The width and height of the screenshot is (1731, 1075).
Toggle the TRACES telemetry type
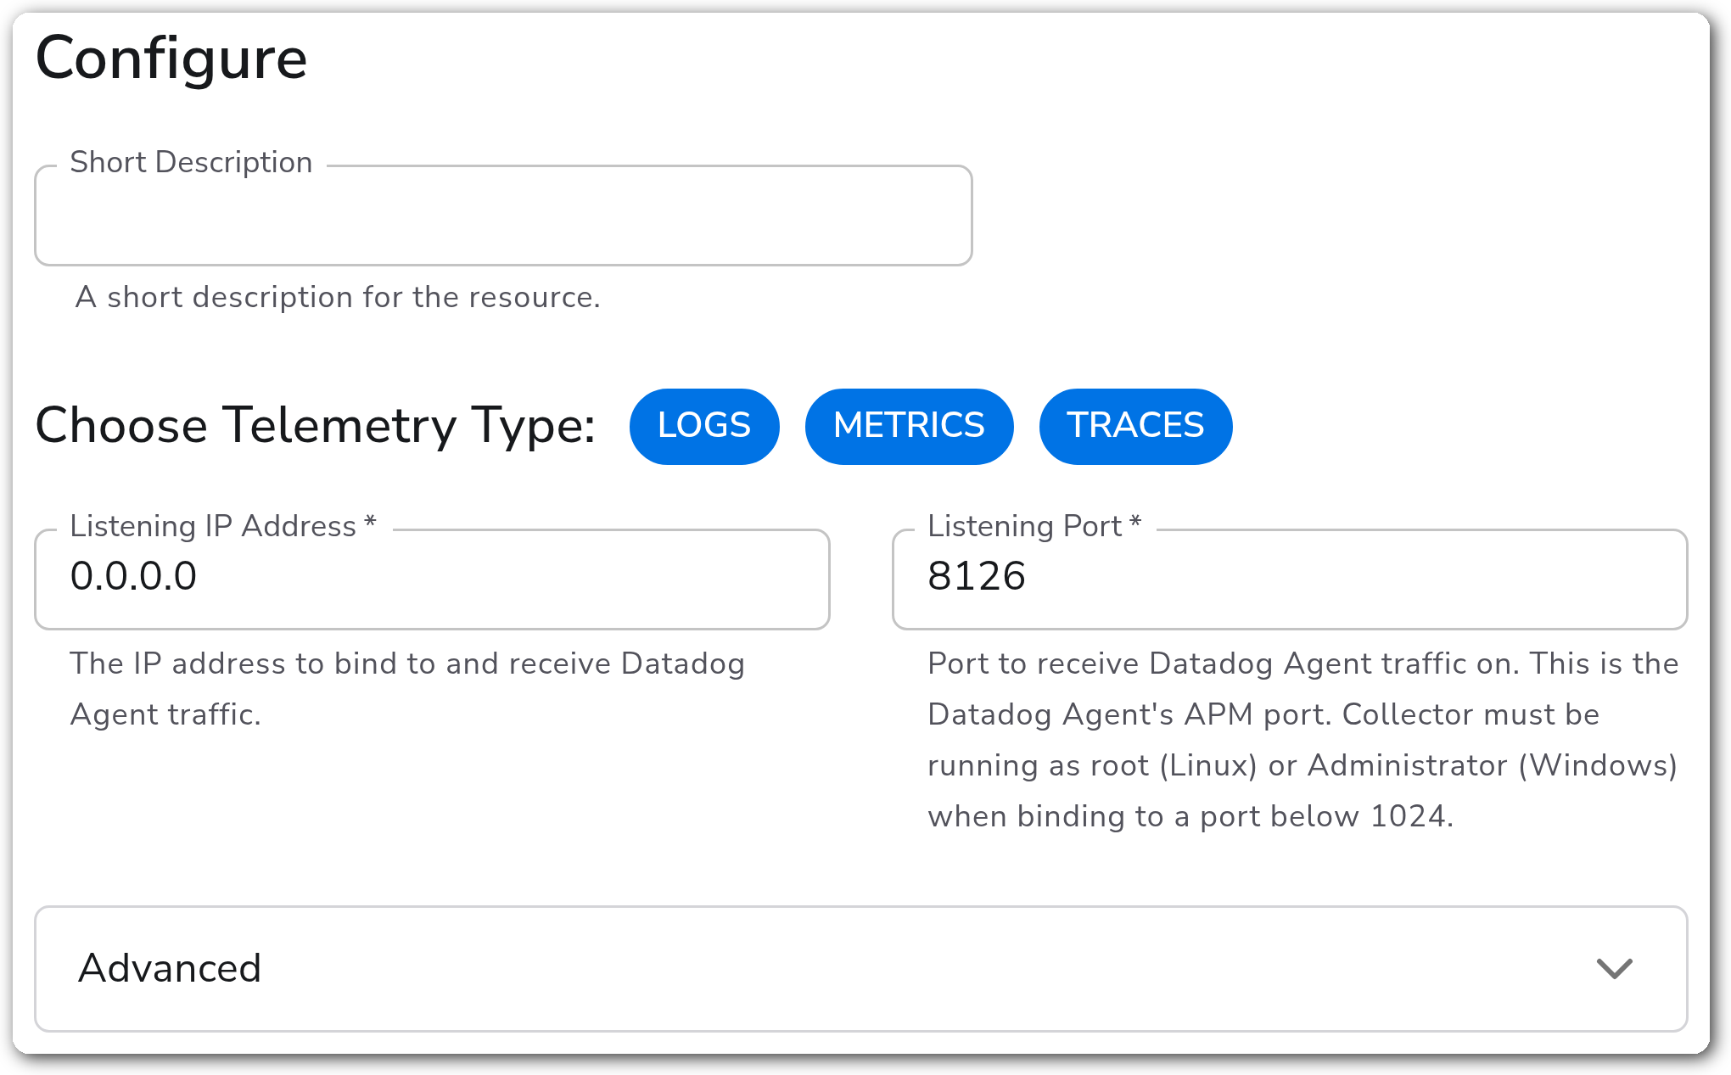tap(1135, 426)
